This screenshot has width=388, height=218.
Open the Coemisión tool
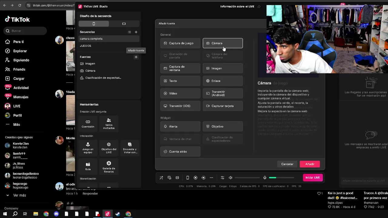[x=88, y=124]
